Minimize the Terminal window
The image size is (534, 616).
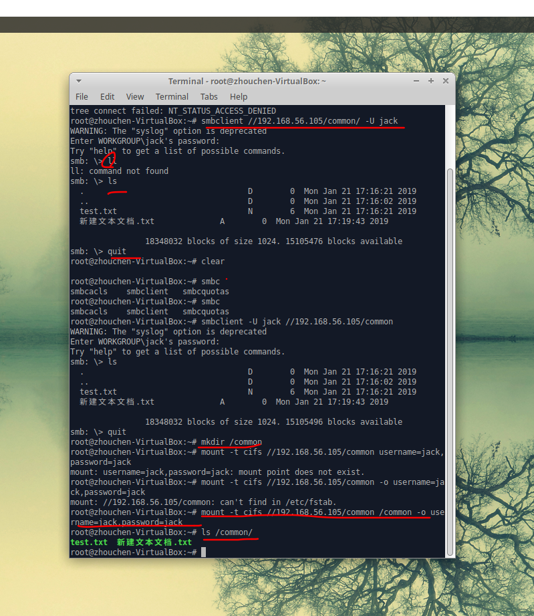tap(416, 81)
